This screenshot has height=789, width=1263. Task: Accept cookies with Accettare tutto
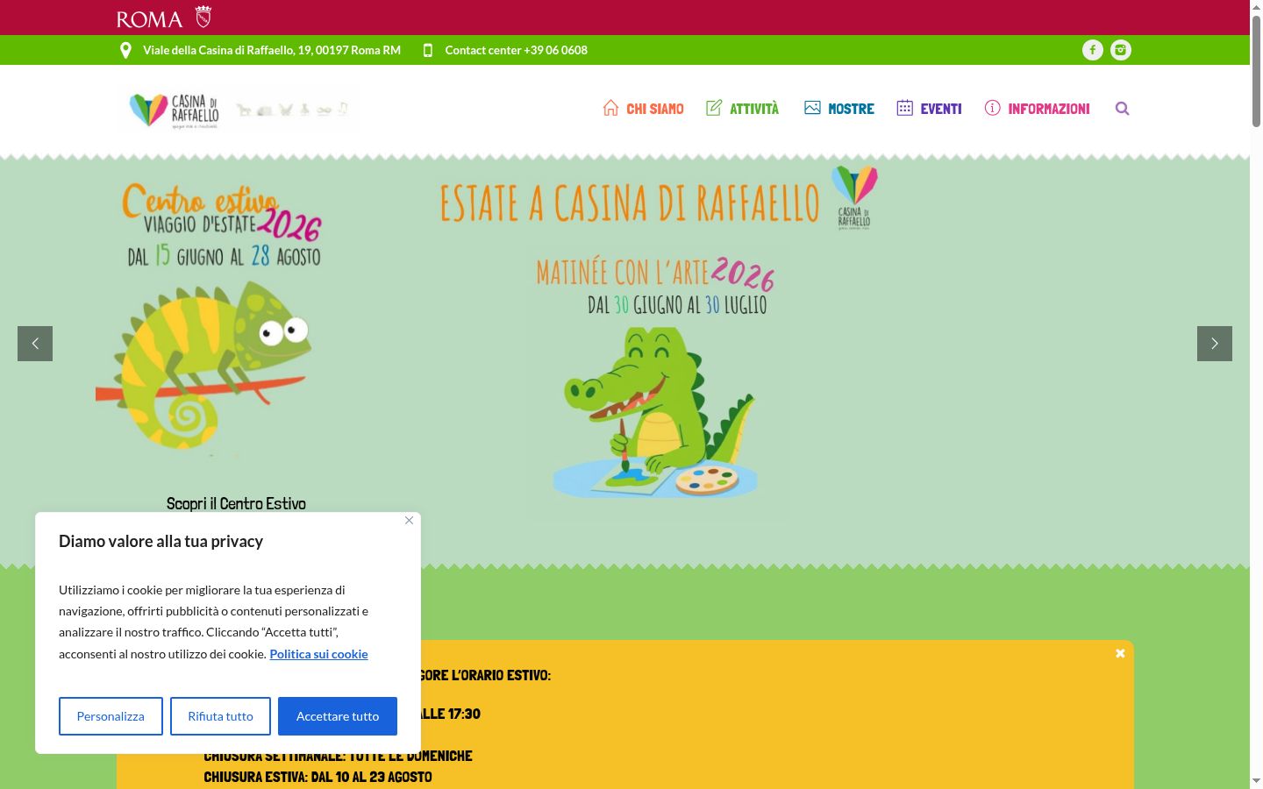338,716
